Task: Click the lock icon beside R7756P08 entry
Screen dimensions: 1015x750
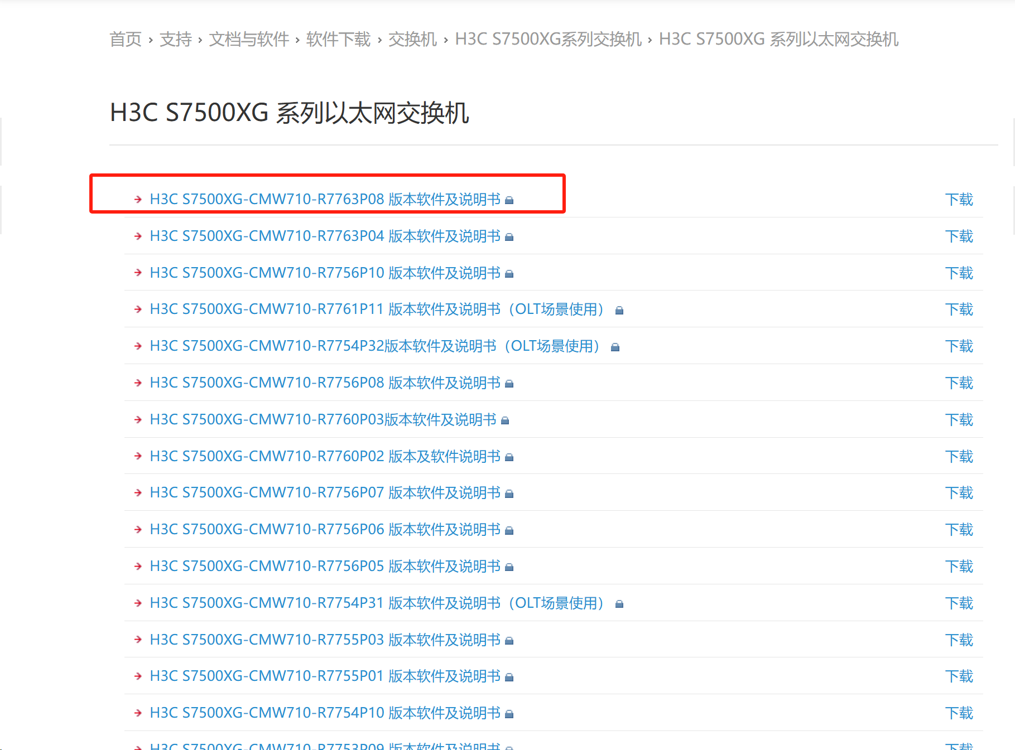Action: pyautogui.click(x=509, y=384)
